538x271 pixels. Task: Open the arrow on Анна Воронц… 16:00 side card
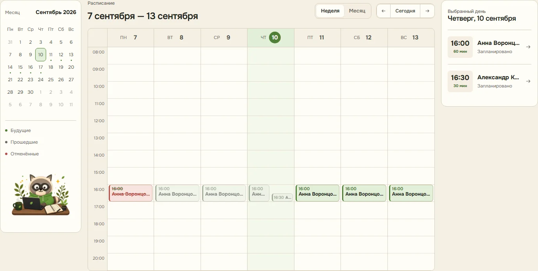tap(528, 47)
